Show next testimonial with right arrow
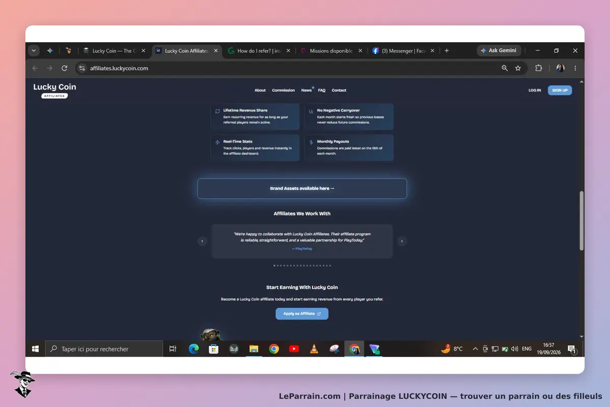The height and width of the screenshot is (407, 610). coord(402,241)
